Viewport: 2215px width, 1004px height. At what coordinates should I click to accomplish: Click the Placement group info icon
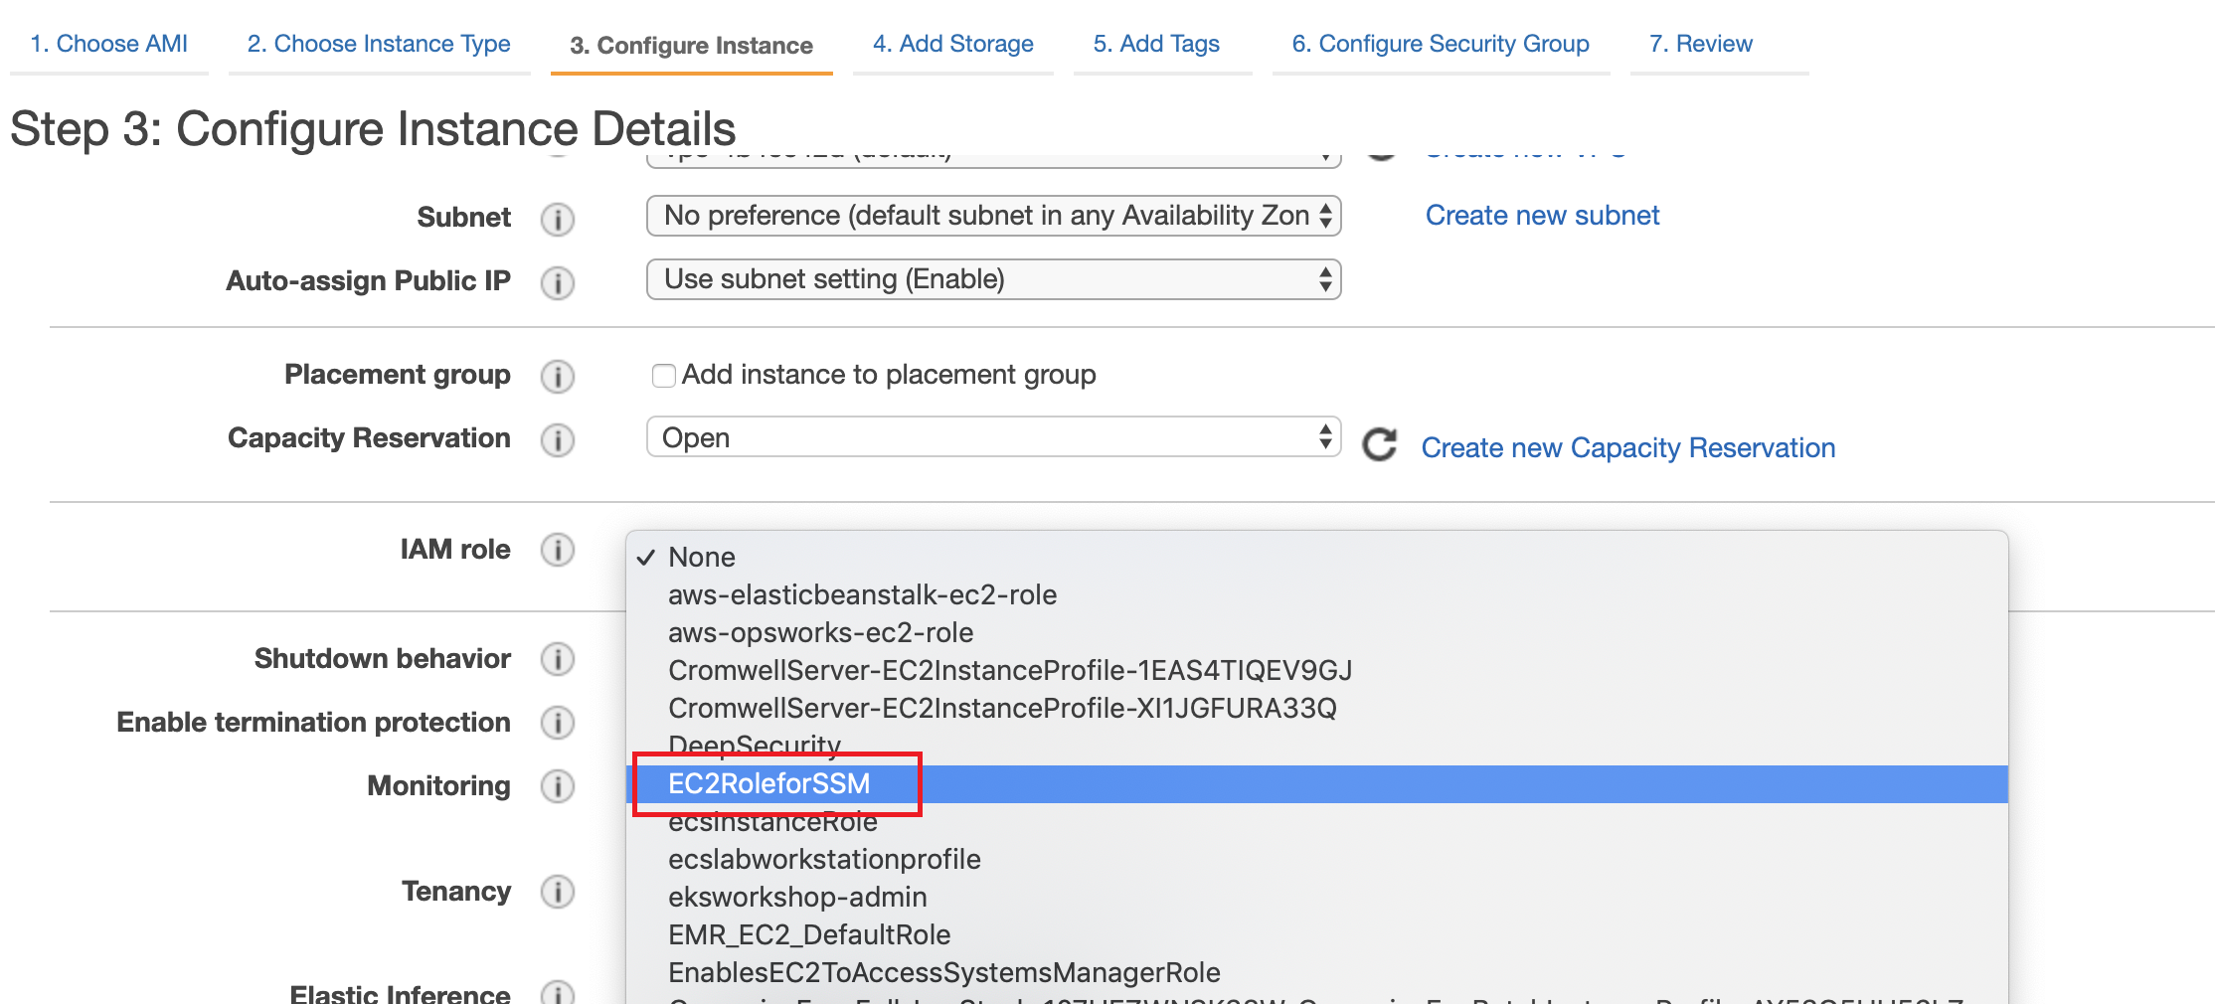[557, 376]
